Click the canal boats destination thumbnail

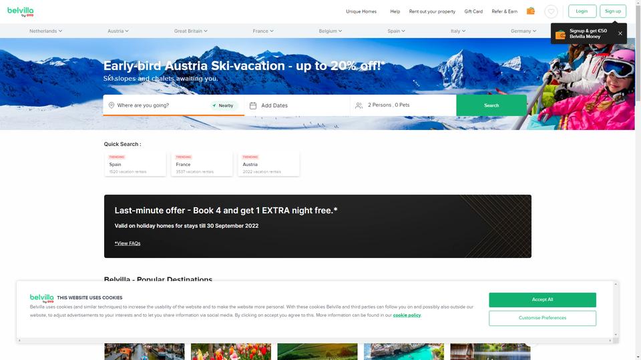pos(144,351)
